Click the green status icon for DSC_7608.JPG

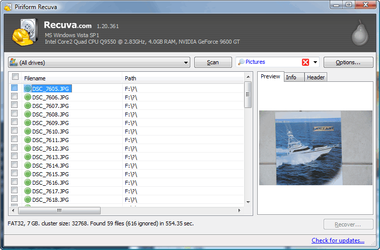click(28, 114)
